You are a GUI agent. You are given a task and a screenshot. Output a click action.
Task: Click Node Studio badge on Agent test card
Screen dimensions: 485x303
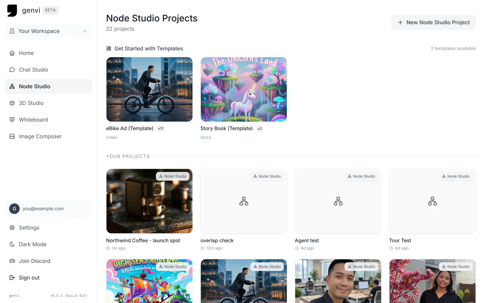tap(361, 176)
